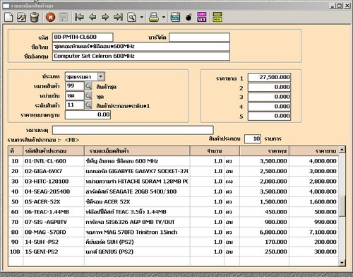Click sale price 1 field 27,500.000

click(x=269, y=77)
